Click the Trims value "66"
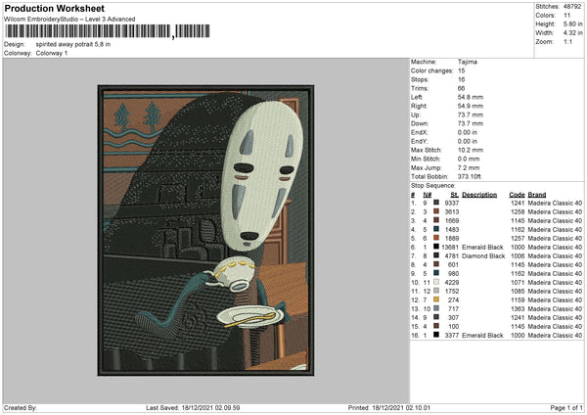Image resolution: width=587 pixels, height=415 pixels. (461, 88)
